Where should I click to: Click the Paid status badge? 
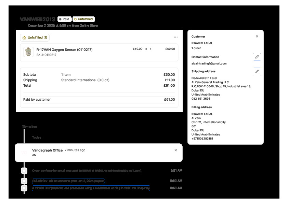coord(65,19)
